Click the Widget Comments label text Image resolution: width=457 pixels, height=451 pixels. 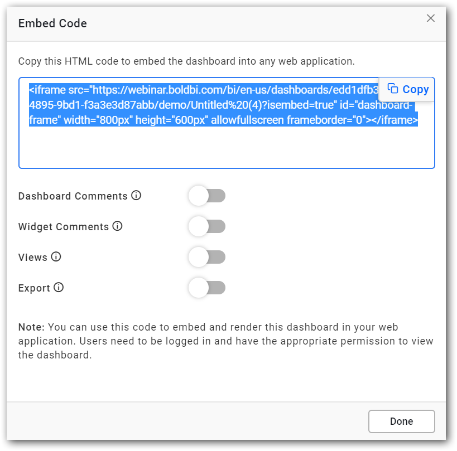64,227
